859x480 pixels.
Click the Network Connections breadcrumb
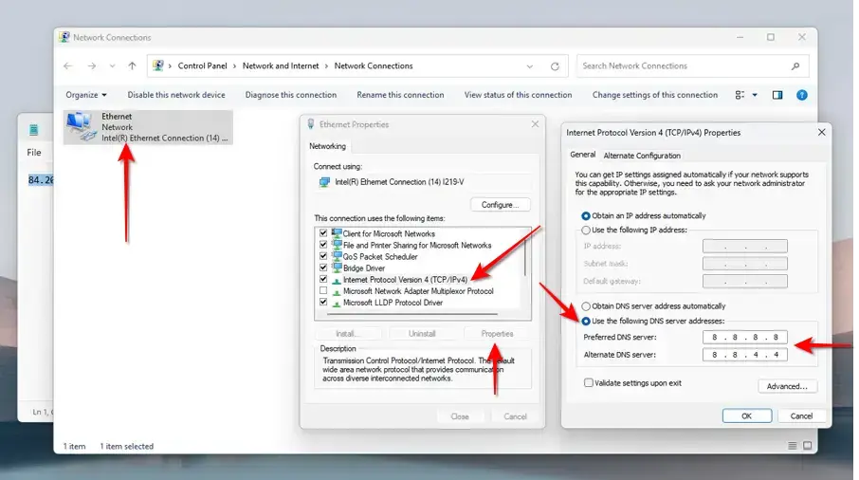(x=374, y=65)
